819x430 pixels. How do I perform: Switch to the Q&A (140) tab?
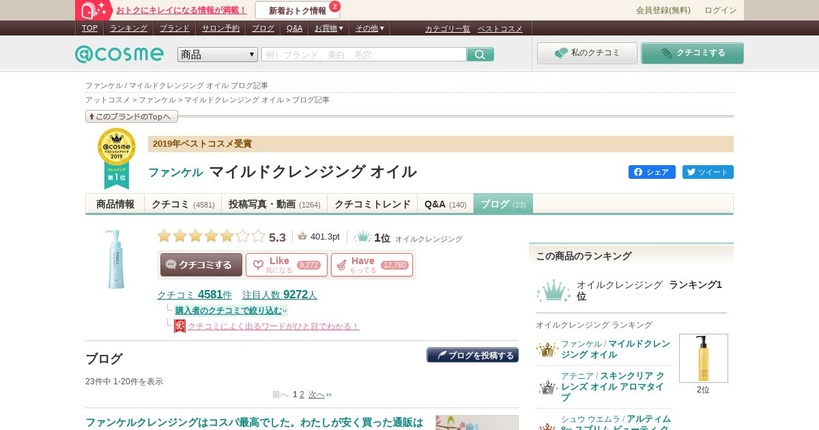[446, 204]
